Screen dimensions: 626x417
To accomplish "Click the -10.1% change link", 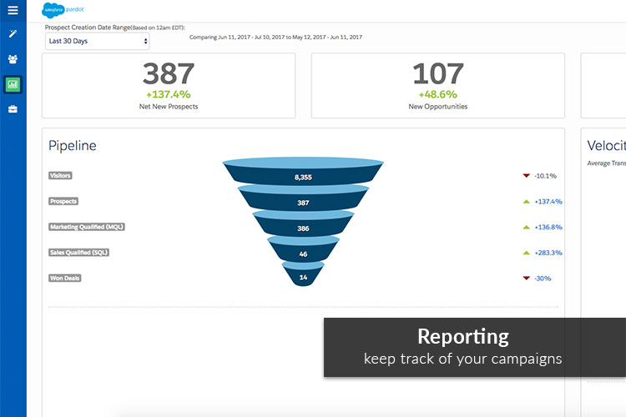I will pyautogui.click(x=545, y=176).
